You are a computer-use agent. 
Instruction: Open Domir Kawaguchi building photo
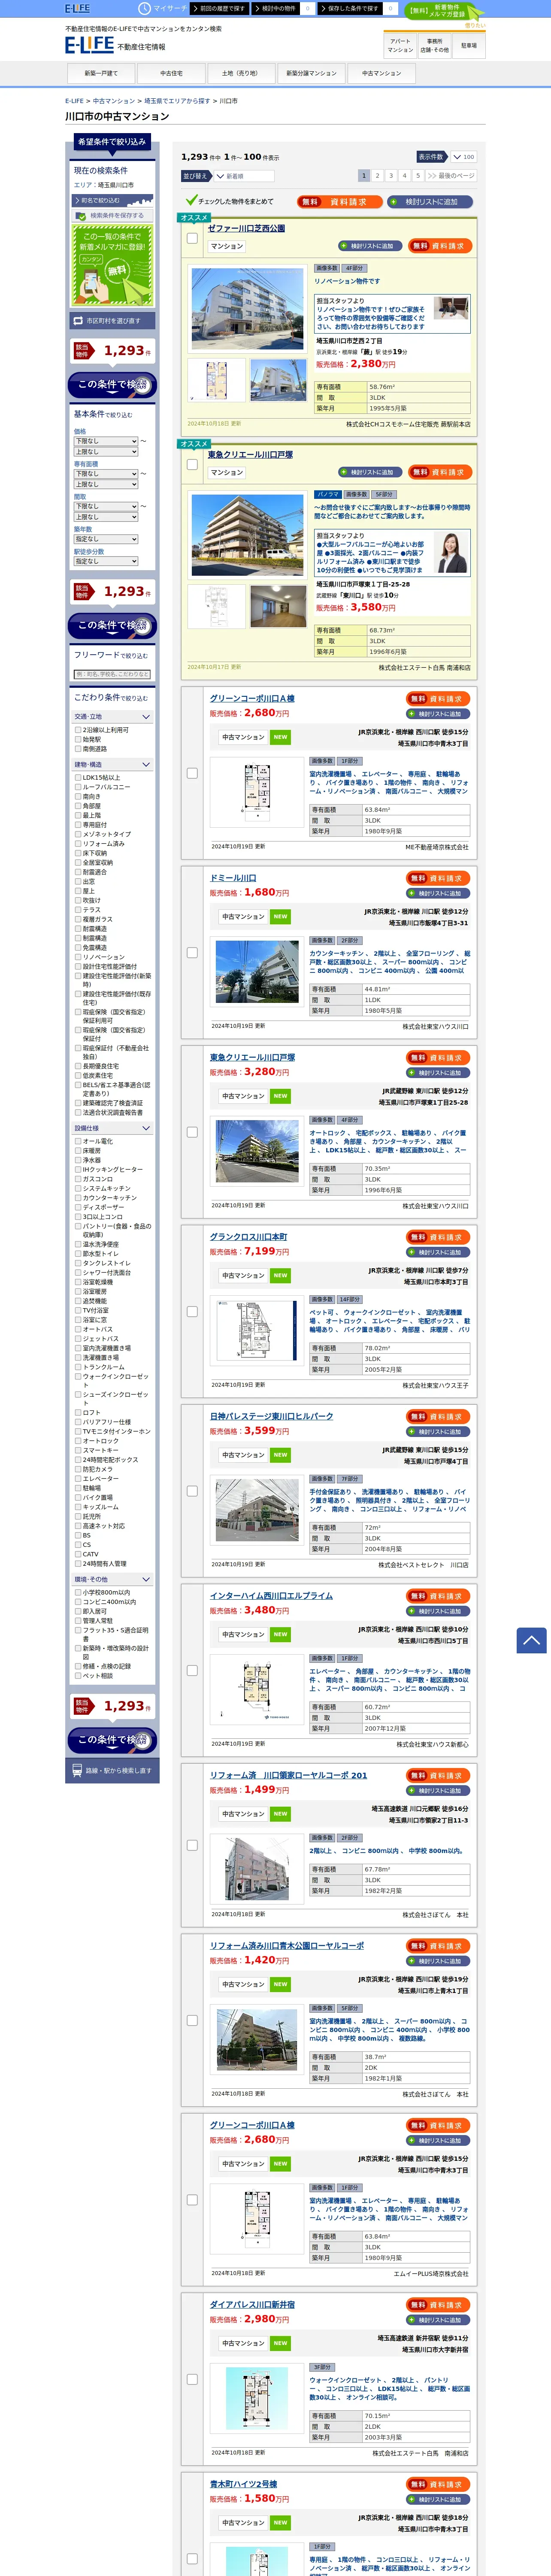[x=257, y=971]
